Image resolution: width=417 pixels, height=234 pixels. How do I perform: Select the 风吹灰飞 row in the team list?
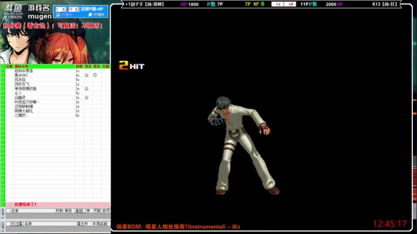pyautogui.click(x=57, y=85)
